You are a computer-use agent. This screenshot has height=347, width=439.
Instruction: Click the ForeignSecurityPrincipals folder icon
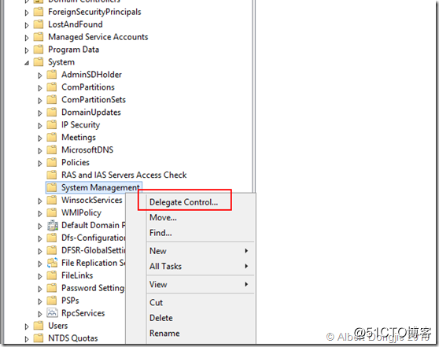[x=39, y=12]
